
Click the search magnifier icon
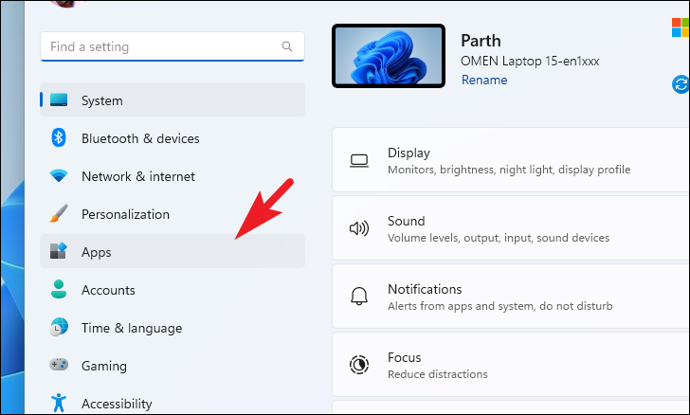tap(287, 46)
